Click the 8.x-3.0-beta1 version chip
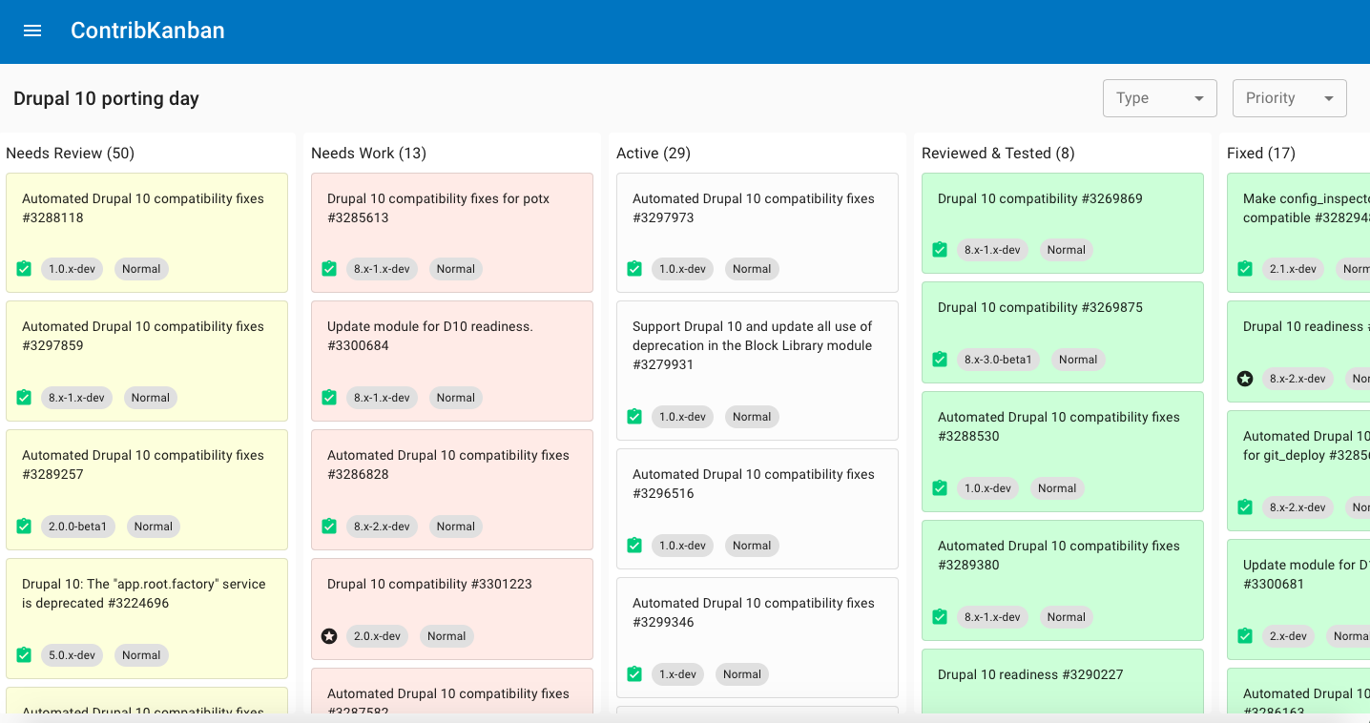This screenshot has height=723, width=1370. coord(998,360)
